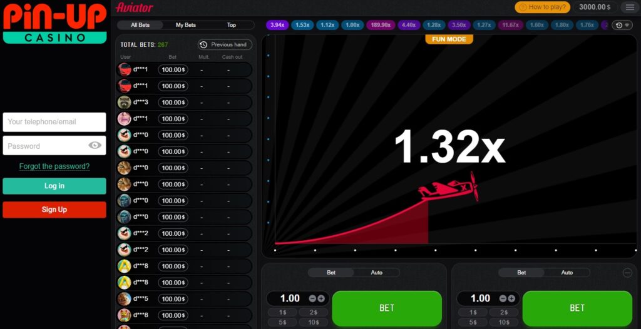The height and width of the screenshot is (329, 641).
Task: Choose 10$ preset in right bet panel
Action: point(503,323)
